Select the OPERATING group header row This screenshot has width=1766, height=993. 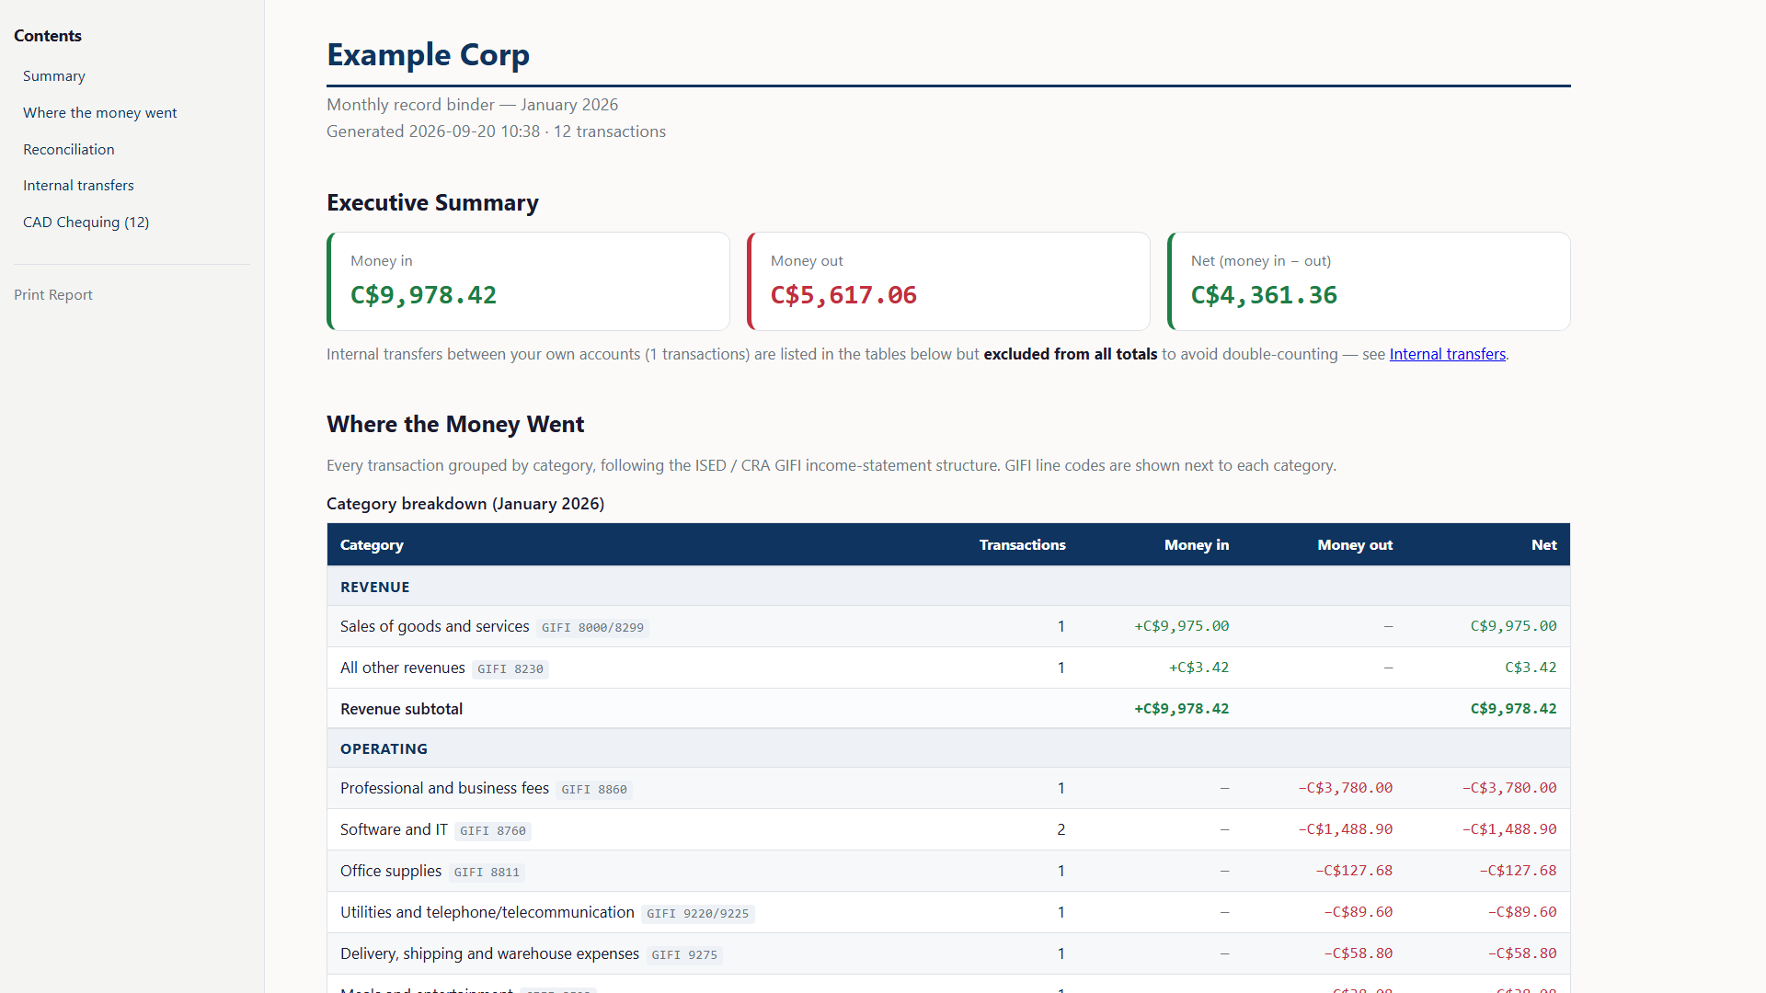[x=948, y=748]
